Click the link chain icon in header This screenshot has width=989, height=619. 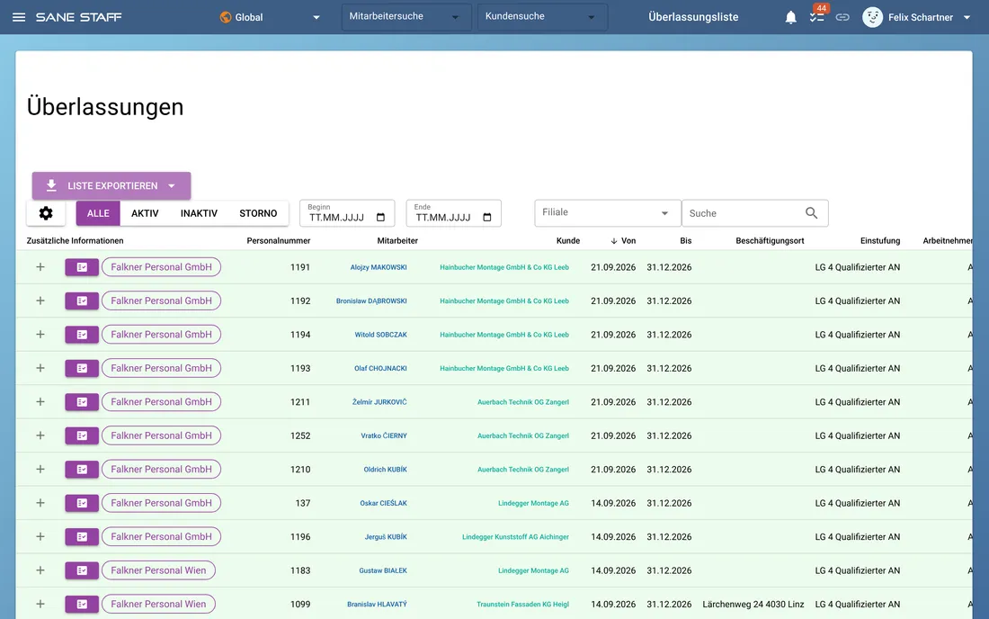(x=842, y=17)
